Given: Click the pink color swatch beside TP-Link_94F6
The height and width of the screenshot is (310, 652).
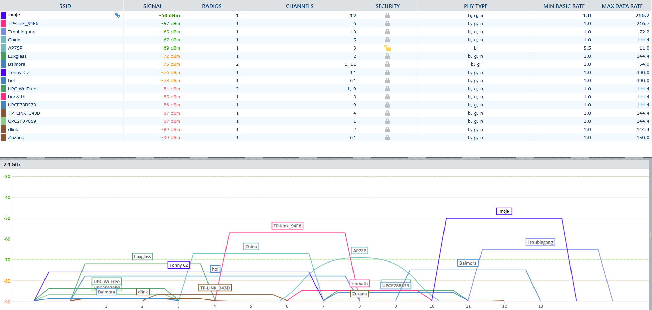Looking at the screenshot, I should pyautogui.click(x=3, y=23).
